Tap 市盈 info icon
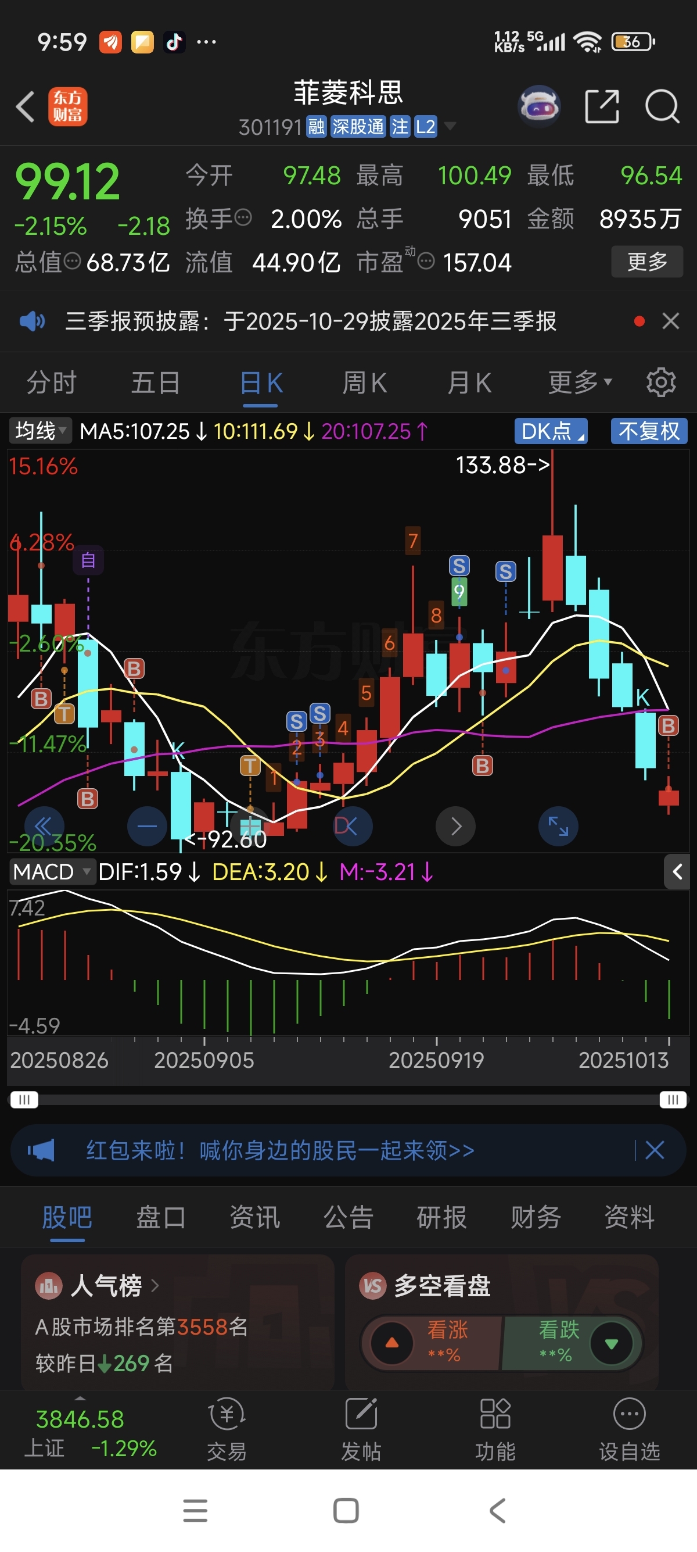 click(x=426, y=262)
